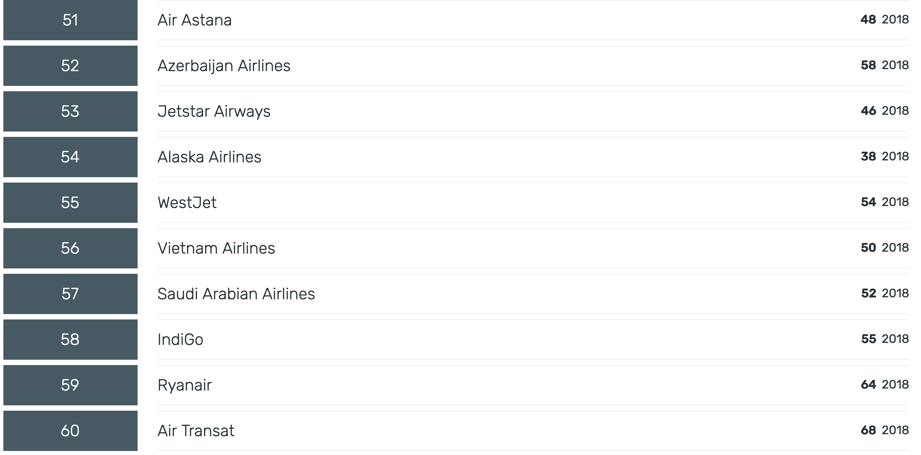Open the IndiGo airline entry
The image size is (921, 455).
pos(180,340)
